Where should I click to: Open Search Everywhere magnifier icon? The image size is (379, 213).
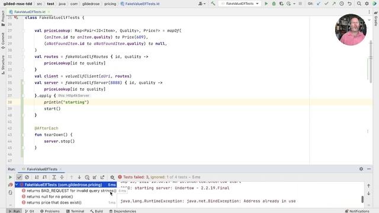click(359, 4)
